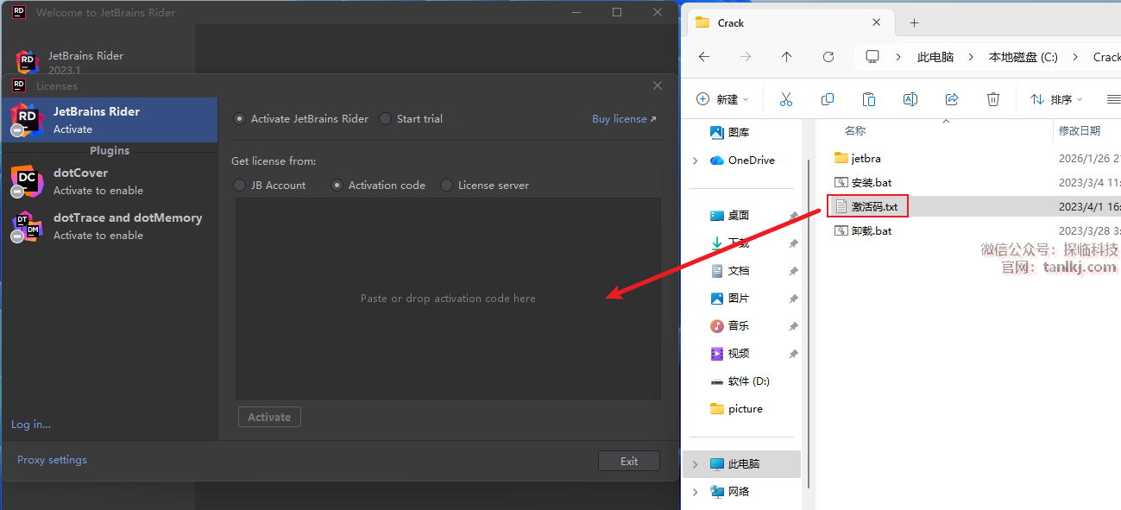Screen dimensions: 1121x510
Task: Open the Buy license link
Action: pos(623,119)
